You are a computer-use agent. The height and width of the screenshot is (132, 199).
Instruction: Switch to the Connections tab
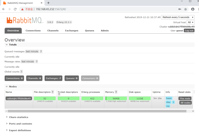[33, 30]
